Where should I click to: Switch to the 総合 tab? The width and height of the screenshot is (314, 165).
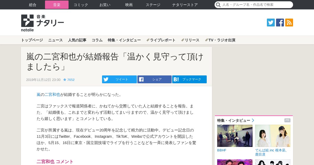(33, 5)
